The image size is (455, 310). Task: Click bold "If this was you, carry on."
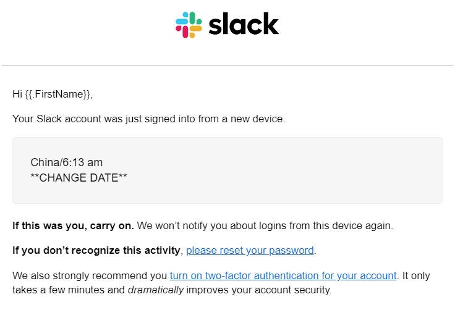point(73,225)
